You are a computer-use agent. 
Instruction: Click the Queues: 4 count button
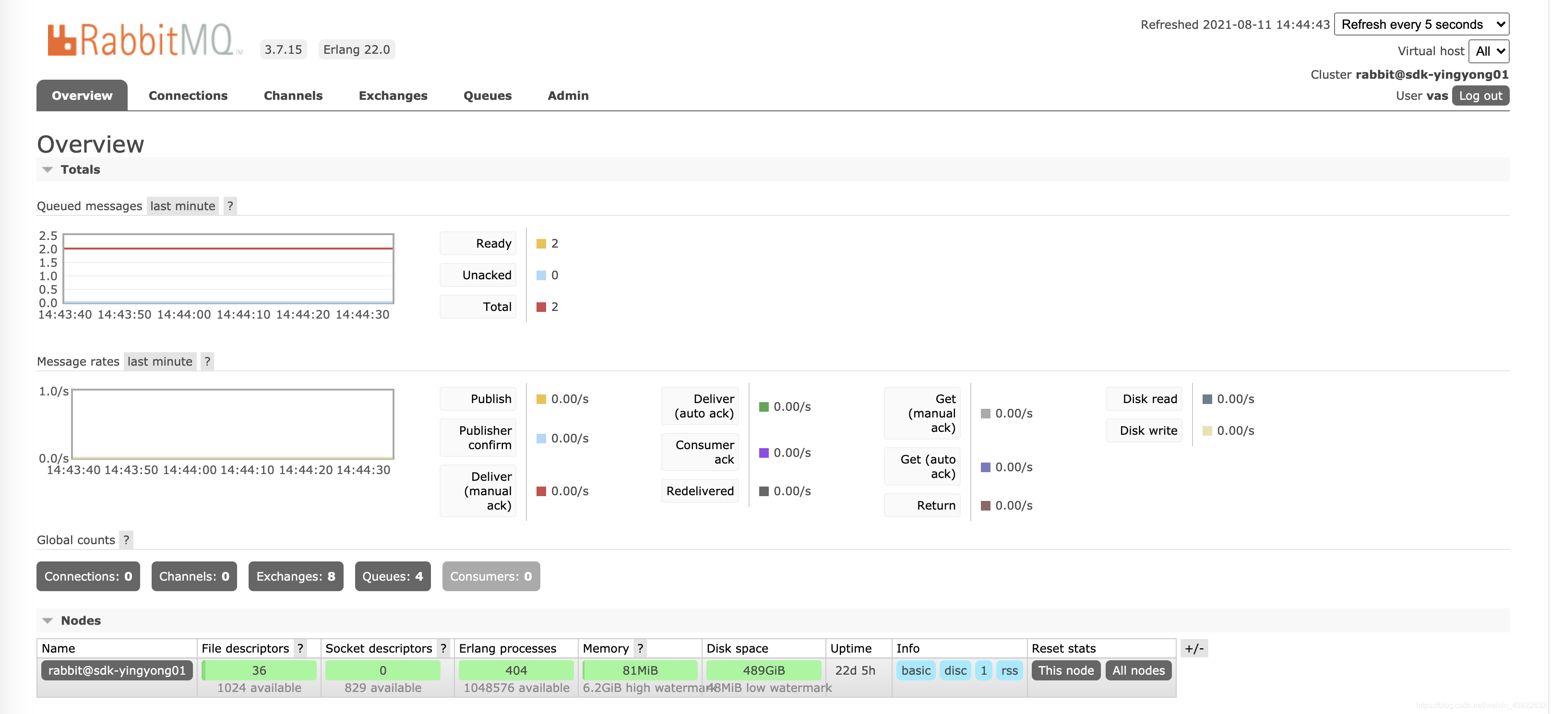tap(393, 577)
